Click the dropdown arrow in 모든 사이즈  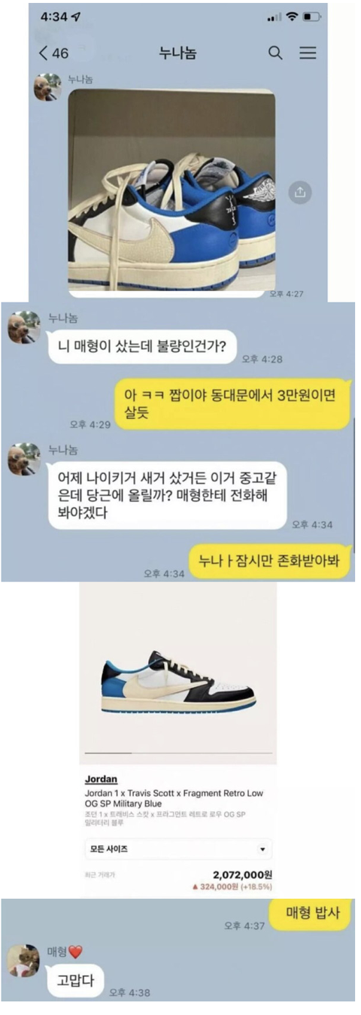pos(262,849)
